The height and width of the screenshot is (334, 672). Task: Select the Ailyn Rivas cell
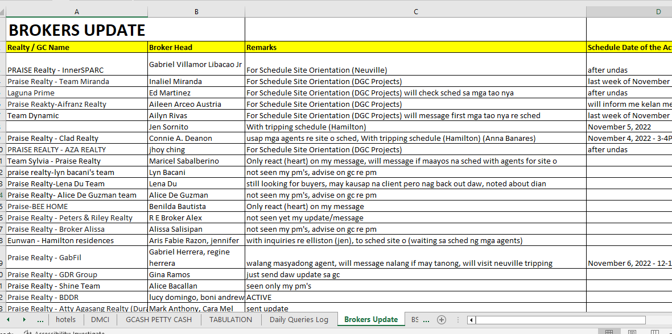click(196, 115)
